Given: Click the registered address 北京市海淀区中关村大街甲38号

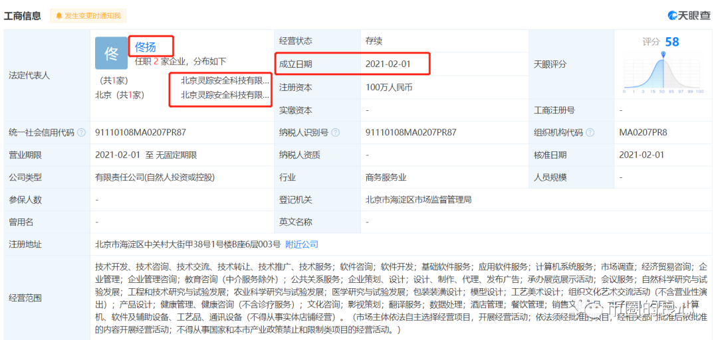Looking at the screenshot, I should click(x=187, y=244).
